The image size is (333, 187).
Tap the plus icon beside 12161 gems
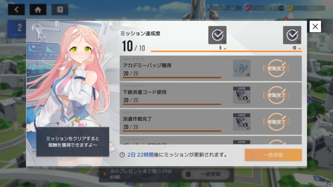point(281,8)
